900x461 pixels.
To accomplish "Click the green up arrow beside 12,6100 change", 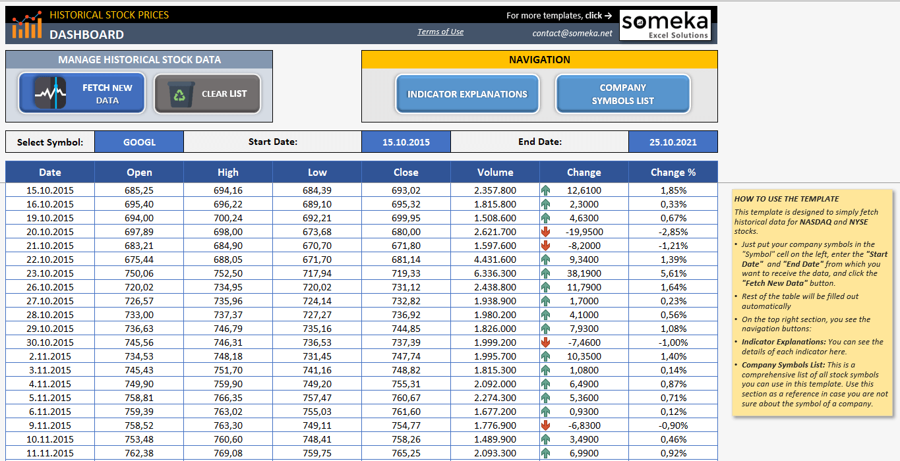I will coord(545,190).
